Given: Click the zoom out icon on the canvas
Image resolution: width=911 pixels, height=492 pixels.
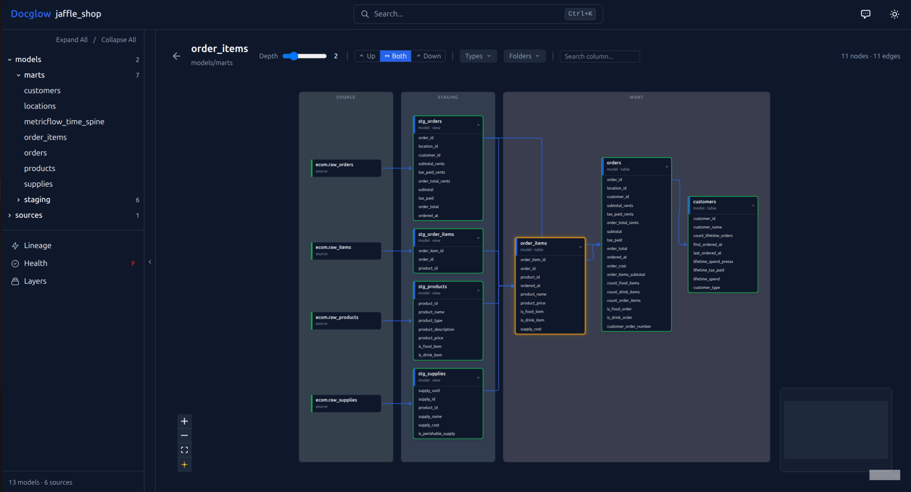Looking at the screenshot, I should point(184,435).
